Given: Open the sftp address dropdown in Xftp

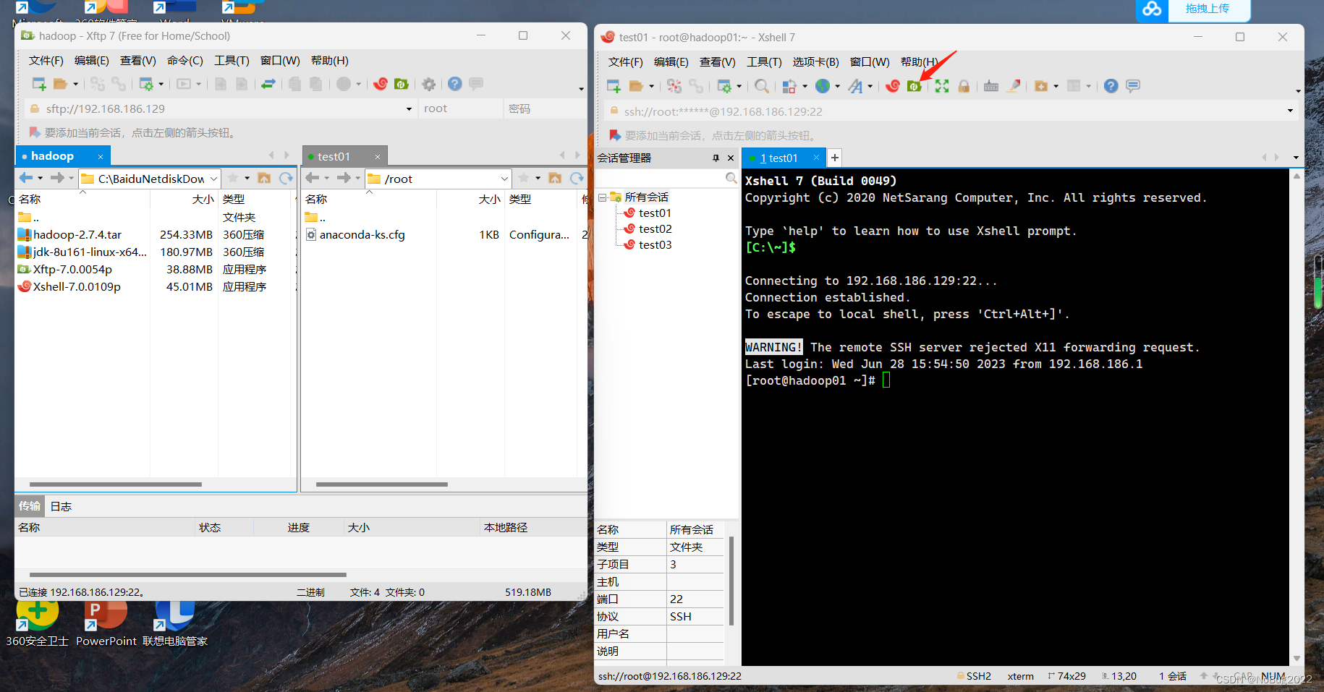Looking at the screenshot, I should click(409, 109).
